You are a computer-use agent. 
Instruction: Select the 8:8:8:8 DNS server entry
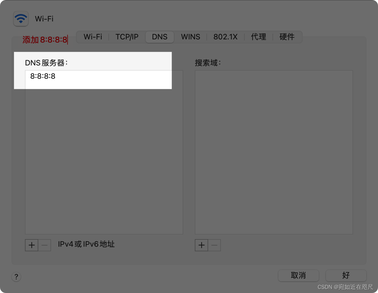pyautogui.click(x=42, y=76)
